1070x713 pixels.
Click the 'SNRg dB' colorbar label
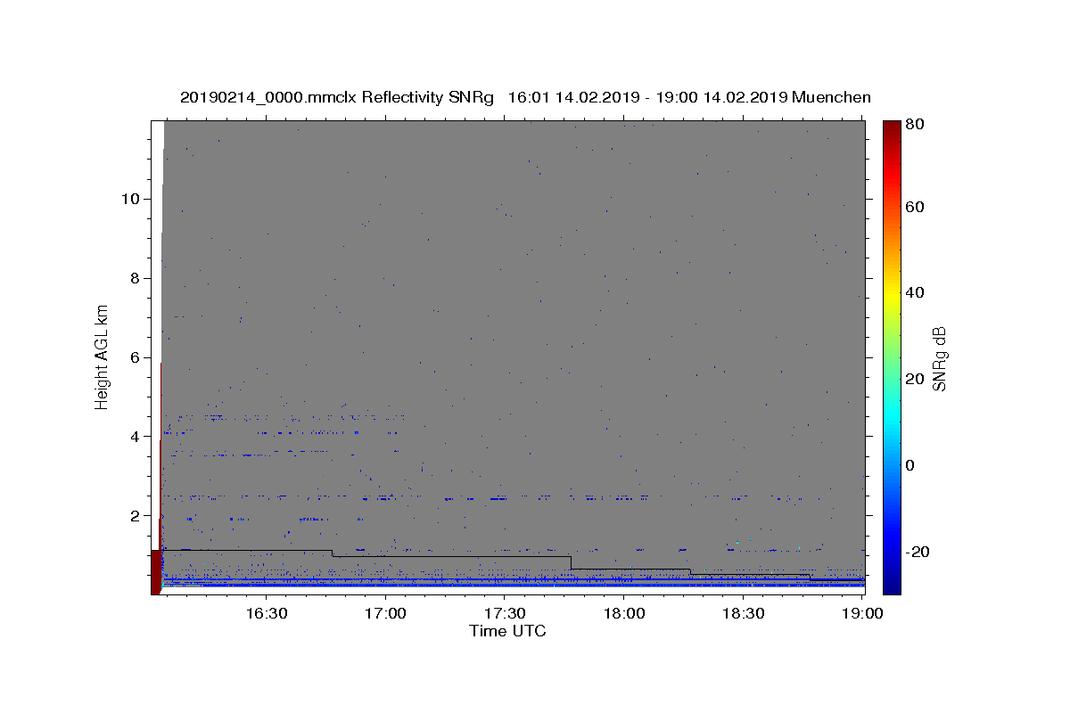pyautogui.click(x=938, y=358)
